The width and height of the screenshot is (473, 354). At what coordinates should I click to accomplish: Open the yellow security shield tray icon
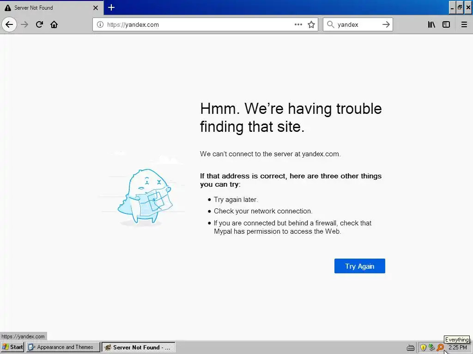coord(423,348)
